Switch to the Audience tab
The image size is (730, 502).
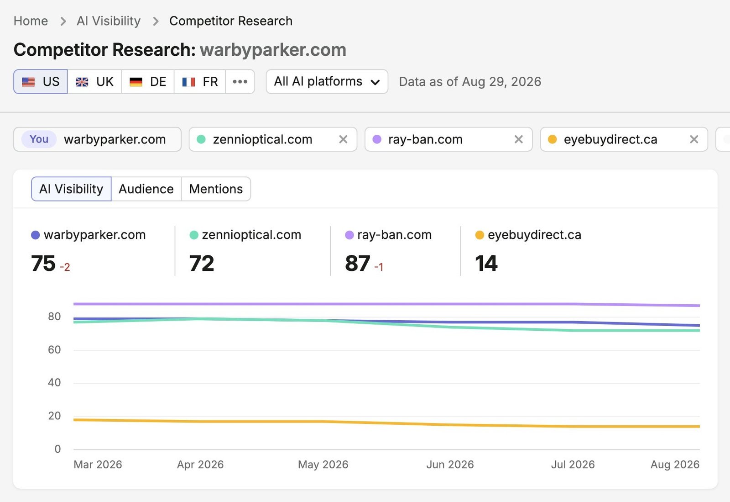point(146,189)
